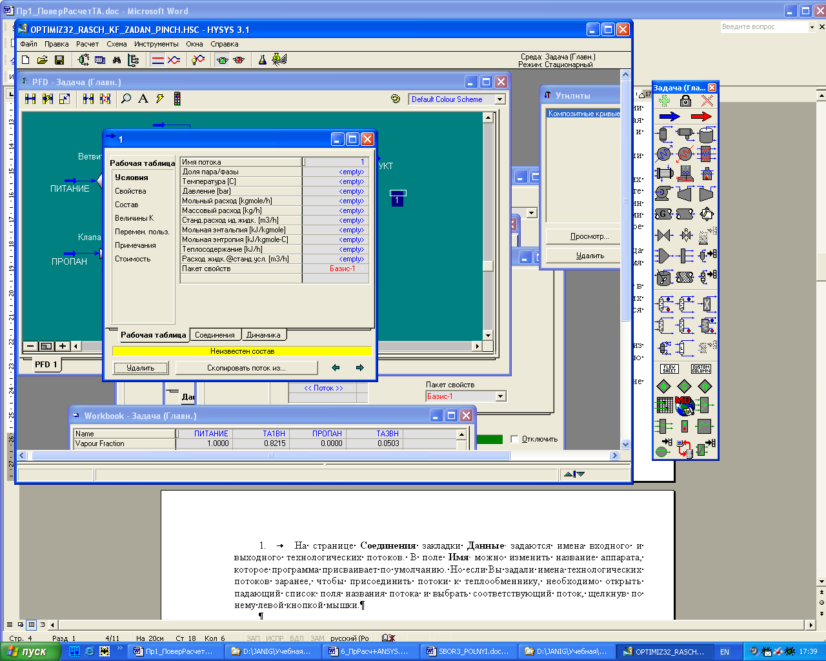Image resolution: width=826 pixels, height=661 pixels.
Task: Open the Workbook icon in HYSYS toolbar
Action: (x=100, y=60)
